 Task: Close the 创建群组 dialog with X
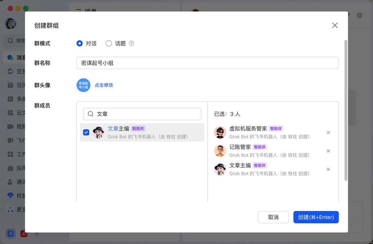pos(335,25)
